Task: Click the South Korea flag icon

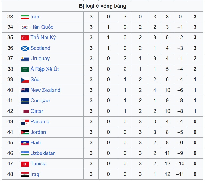Action: tap(25, 27)
